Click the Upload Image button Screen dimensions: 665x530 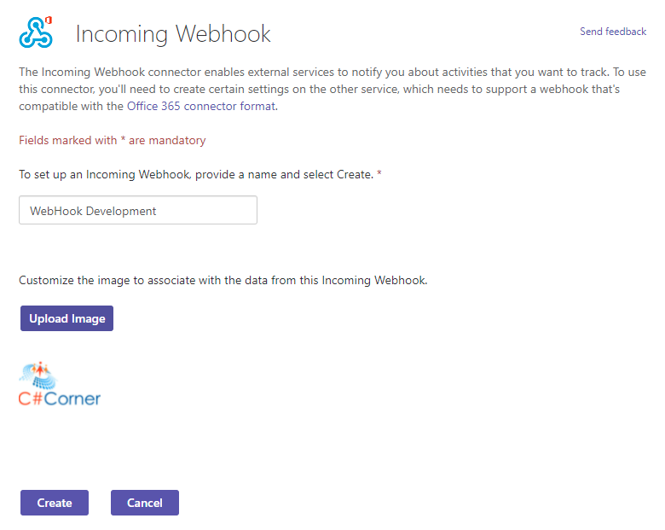pos(67,318)
